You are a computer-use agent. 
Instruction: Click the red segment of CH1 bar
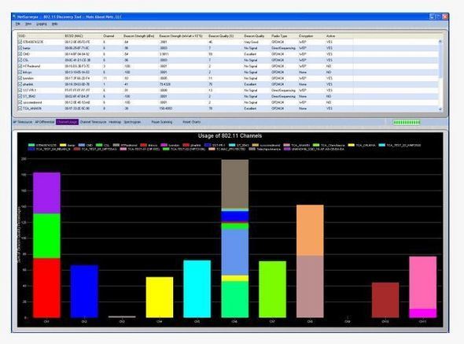point(46,288)
